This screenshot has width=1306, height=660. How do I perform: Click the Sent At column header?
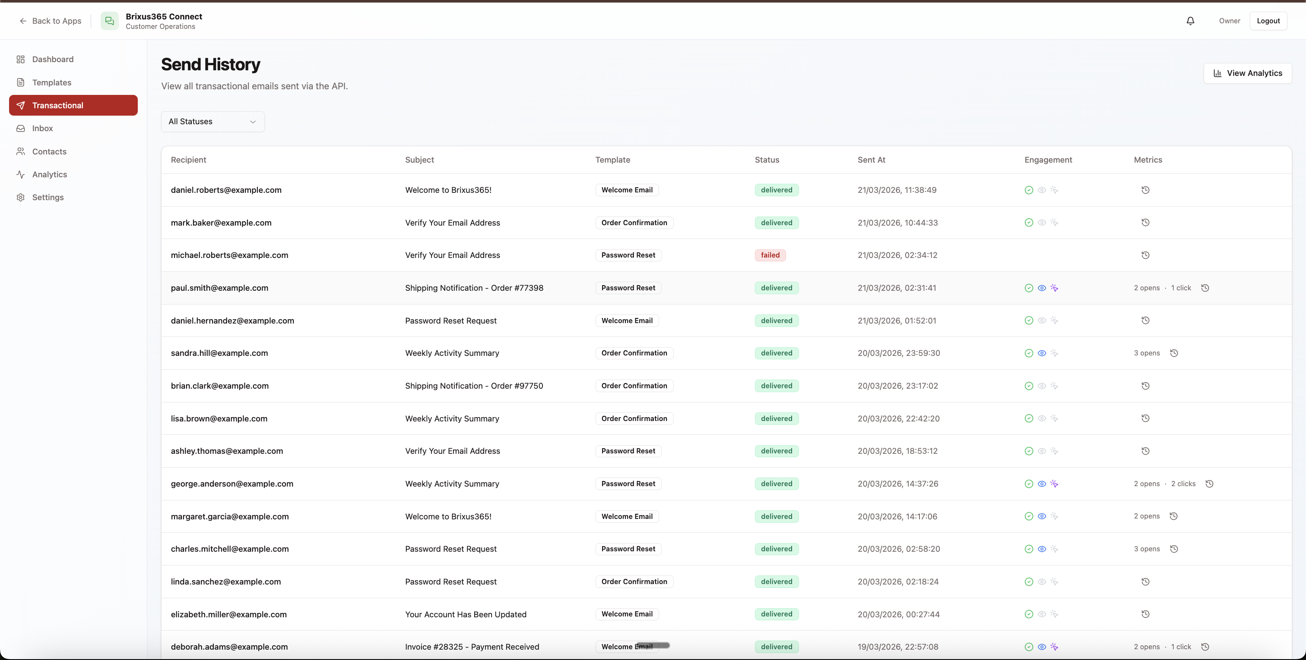click(872, 160)
